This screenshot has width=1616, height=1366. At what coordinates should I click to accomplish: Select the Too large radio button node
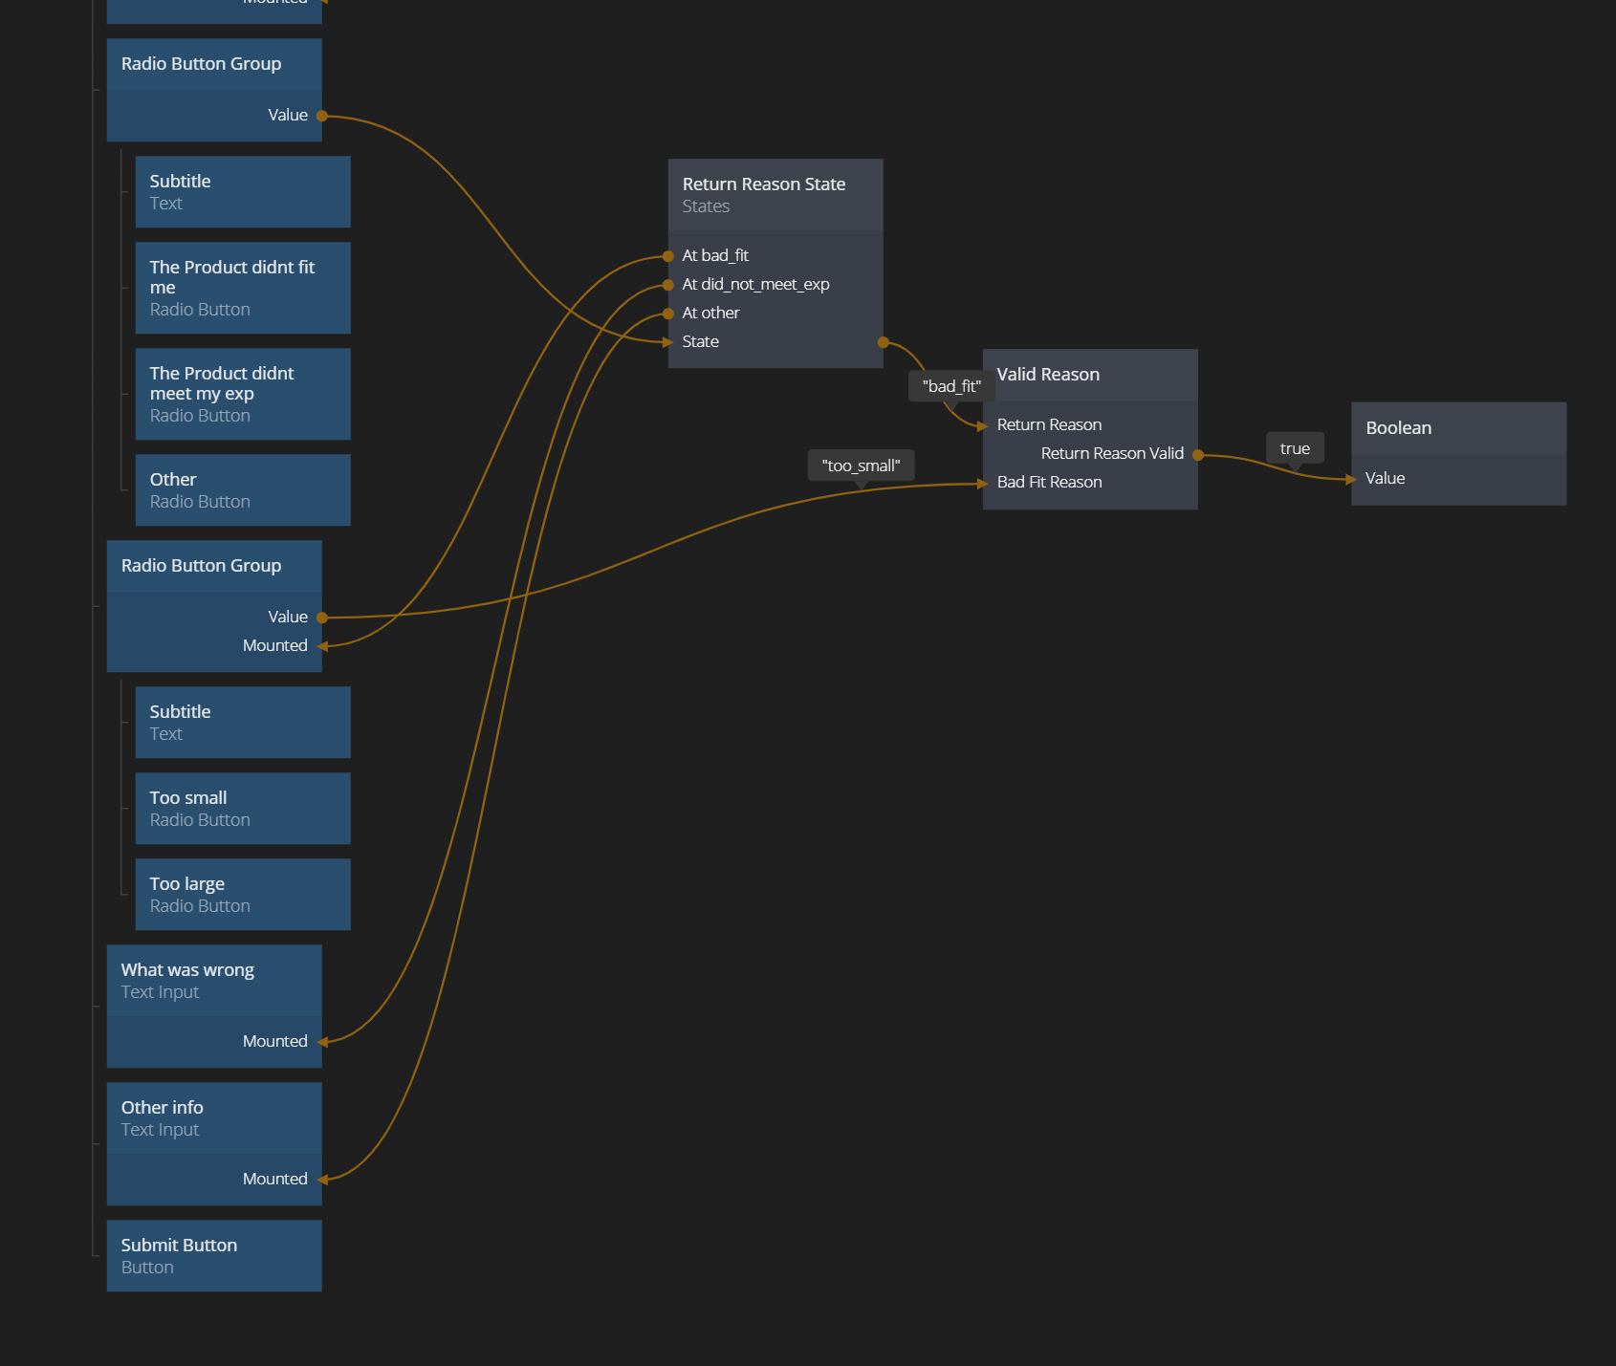click(x=243, y=895)
